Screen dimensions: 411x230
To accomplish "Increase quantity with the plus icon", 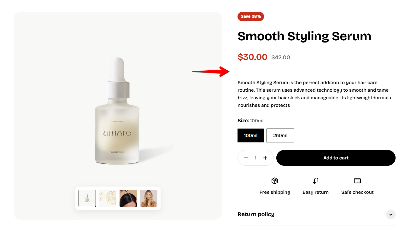I will pos(265,158).
